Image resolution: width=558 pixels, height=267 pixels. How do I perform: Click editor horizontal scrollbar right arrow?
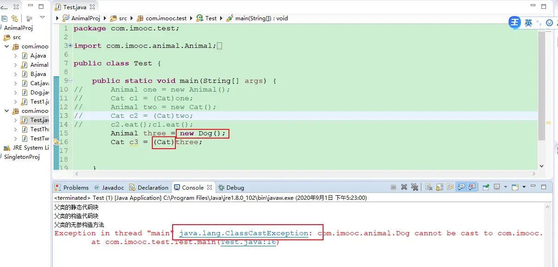coord(534,174)
